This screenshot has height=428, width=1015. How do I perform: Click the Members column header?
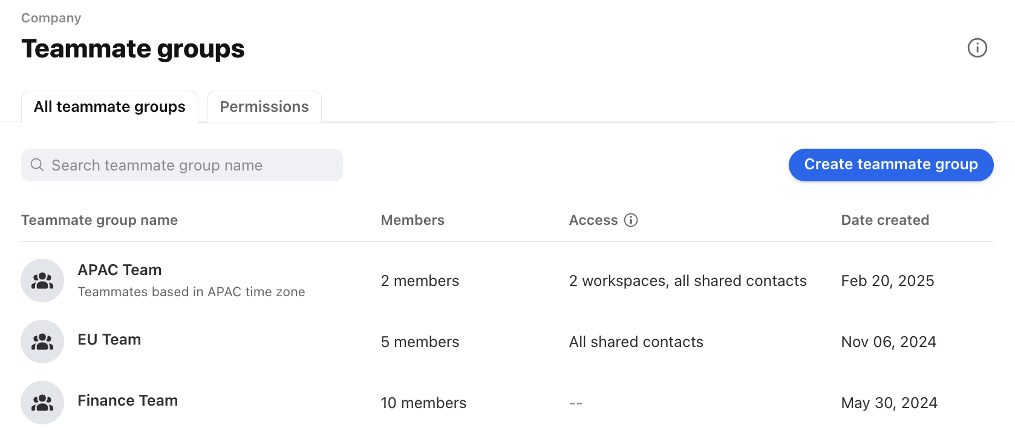[x=413, y=220]
